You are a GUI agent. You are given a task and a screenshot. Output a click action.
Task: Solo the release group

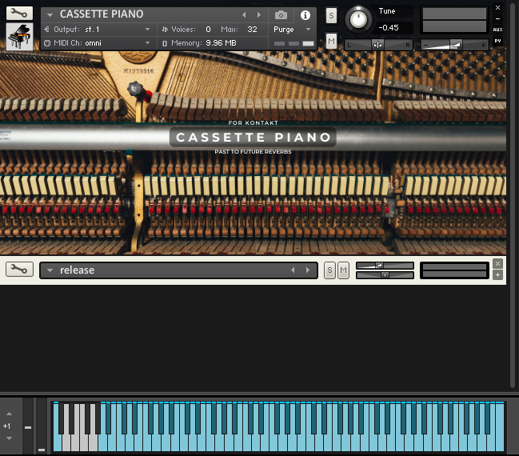329,270
